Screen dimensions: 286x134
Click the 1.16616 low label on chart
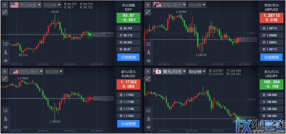(x=55, y=121)
